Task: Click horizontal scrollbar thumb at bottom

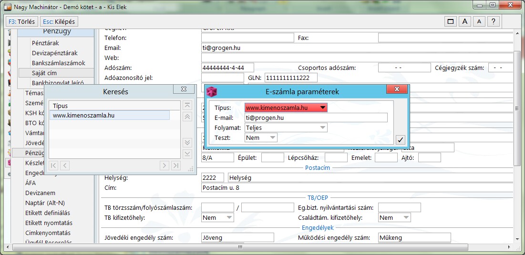Action: (240, 247)
